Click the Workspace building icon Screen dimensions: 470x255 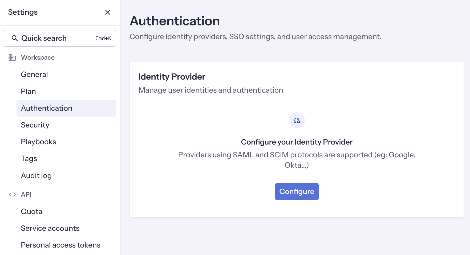[x=12, y=57]
